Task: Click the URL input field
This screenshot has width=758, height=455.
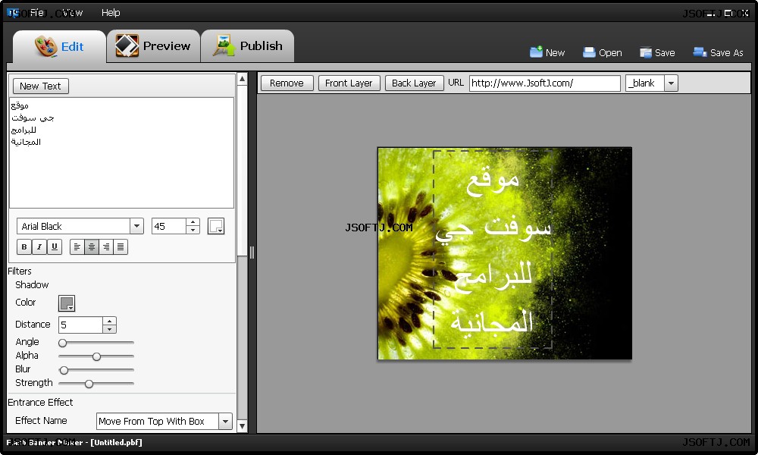Action: (x=544, y=83)
